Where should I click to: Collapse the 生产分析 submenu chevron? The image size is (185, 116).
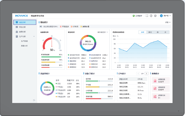coord(34,36)
